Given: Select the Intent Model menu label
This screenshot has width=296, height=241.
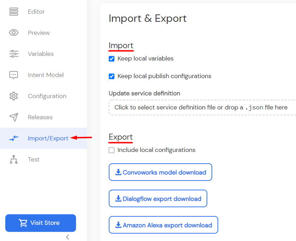Looking at the screenshot, I should click(46, 75).
